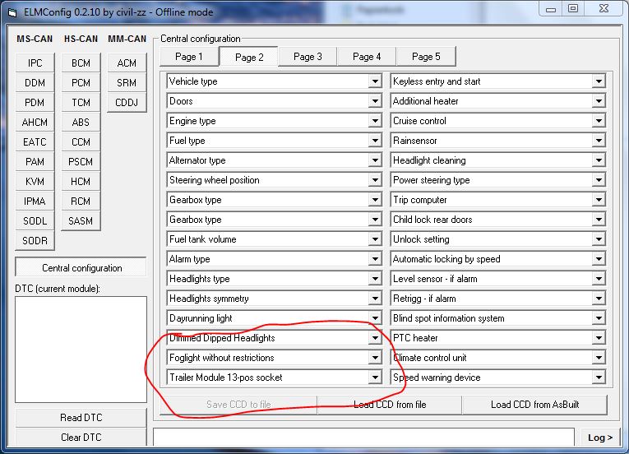Open the ACM module
Viewport: 629px width, 454px height.
tap(127, 63)
